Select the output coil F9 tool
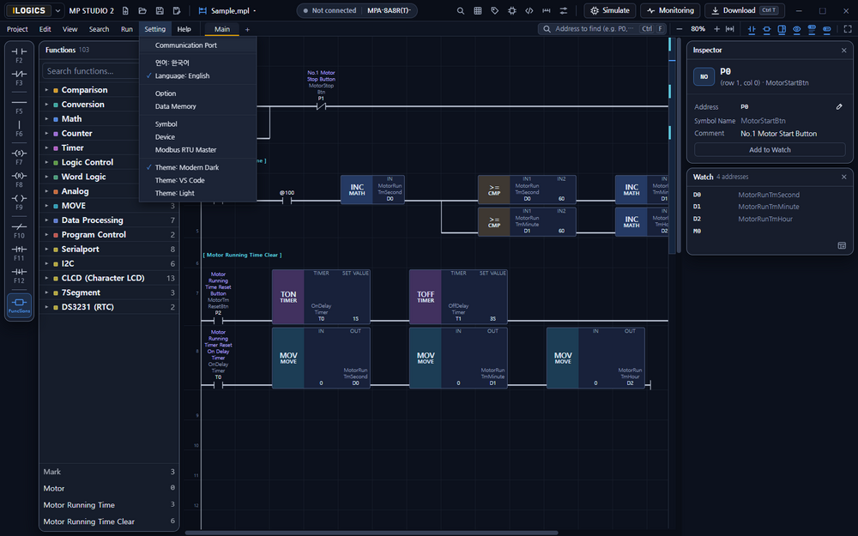Image resolution: width=858 pixels, height=536 pixels. 19,202
